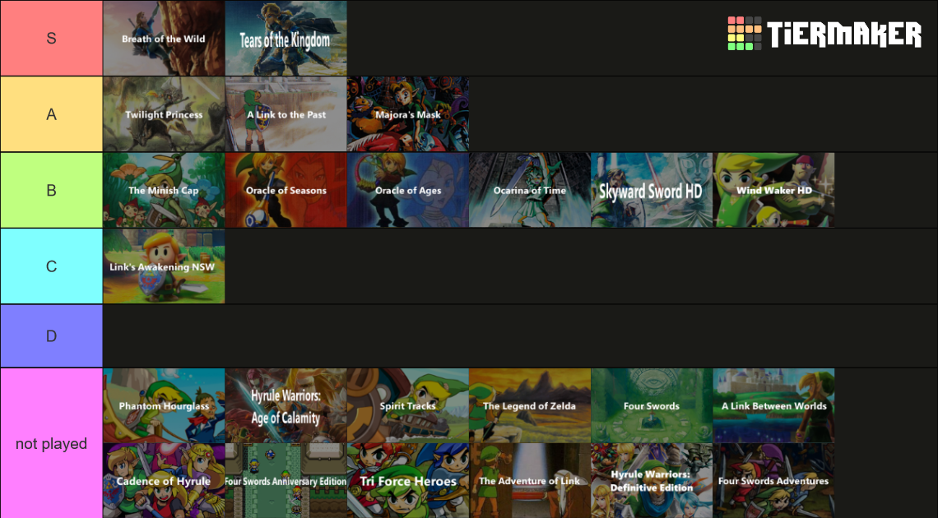Image resolution: width=938 pixels, height=518 pixels.
Task: Select the Tears of the Kingdom tile
Action: [x=286, y=39]
